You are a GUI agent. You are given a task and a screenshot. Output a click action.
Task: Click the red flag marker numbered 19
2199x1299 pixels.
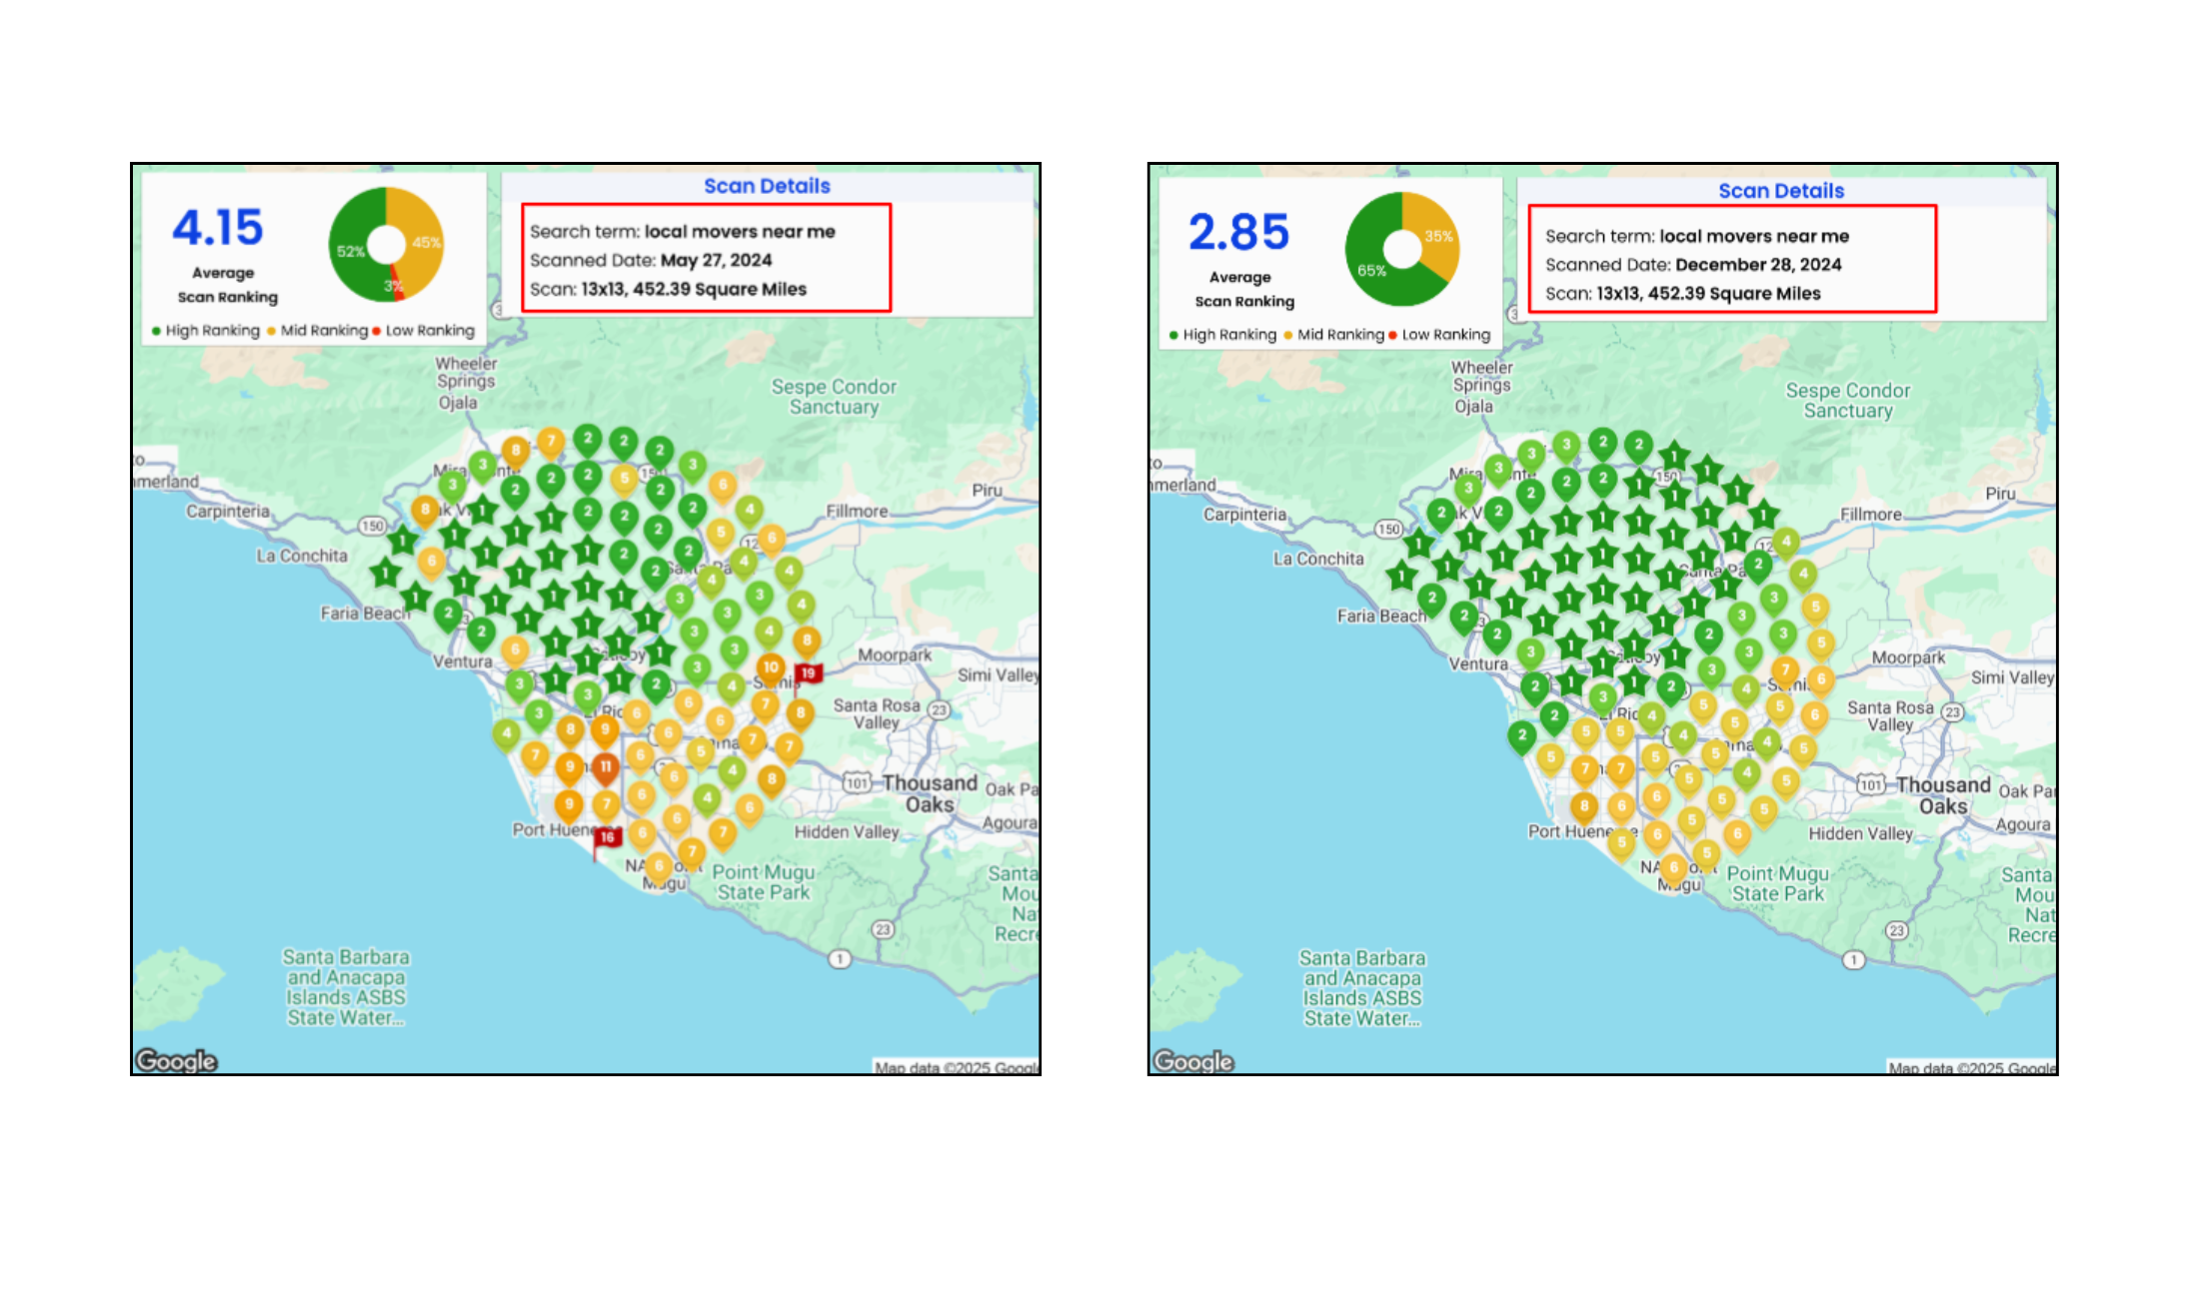(x=808, y=672)
